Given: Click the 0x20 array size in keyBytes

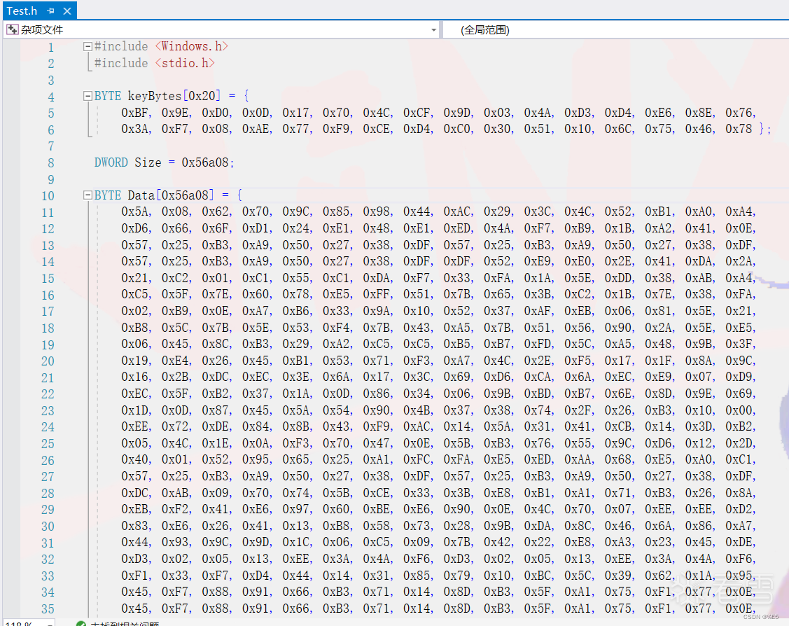Looking at the screenshot, I should (202, 96).
